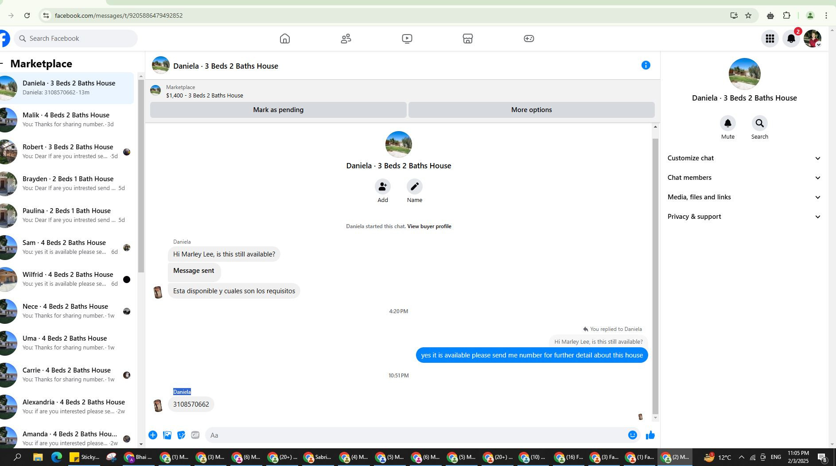Open the Gaming icon in top navigation
This screenshot has height=466, width=836.
click(x=529, y=39)
